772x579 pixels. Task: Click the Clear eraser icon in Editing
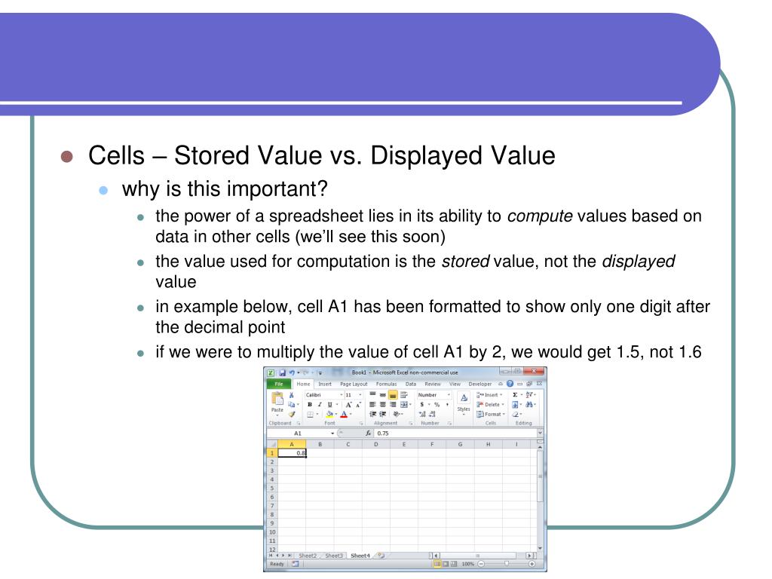tap(516, 414)
